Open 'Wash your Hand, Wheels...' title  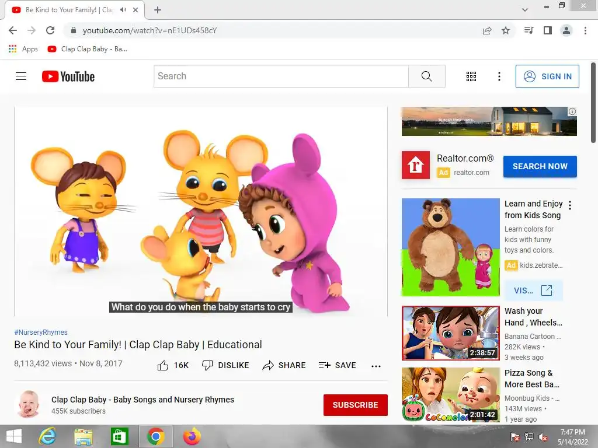533,317
